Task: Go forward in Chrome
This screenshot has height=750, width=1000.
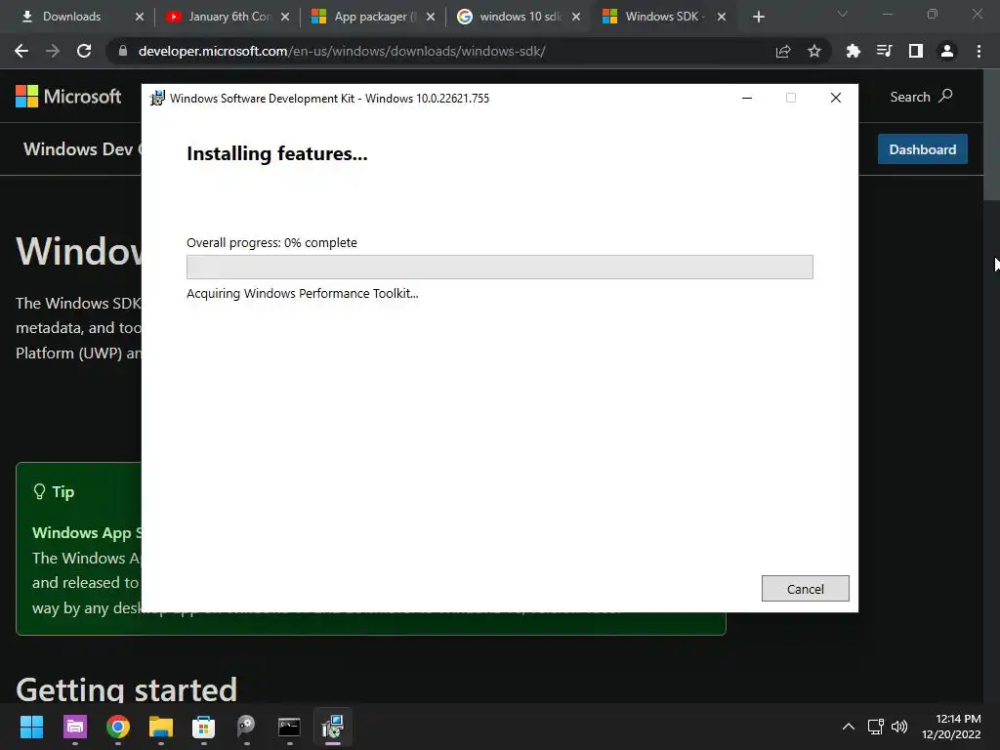Action: [53, 51]
